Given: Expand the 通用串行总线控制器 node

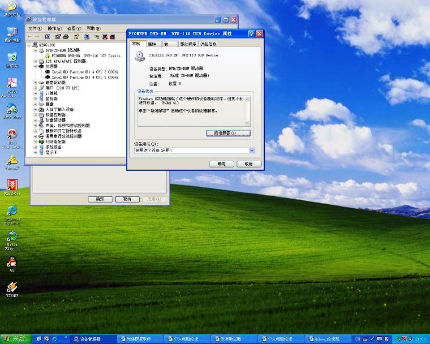Looking at the screenshot, I should pyautogui.click(x=35, y=136).
